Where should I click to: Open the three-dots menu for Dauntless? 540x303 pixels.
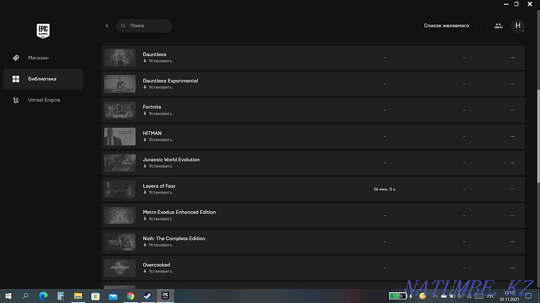[x=512, y=58]
